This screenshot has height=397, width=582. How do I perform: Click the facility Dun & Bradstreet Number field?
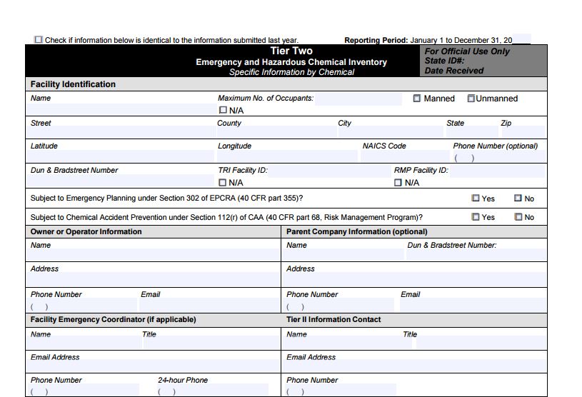(120, 181)
